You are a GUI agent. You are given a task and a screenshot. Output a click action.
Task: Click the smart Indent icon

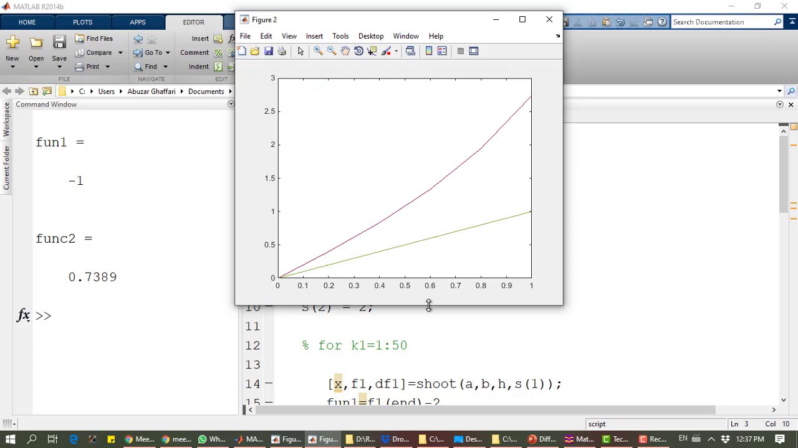pos(218,67)
